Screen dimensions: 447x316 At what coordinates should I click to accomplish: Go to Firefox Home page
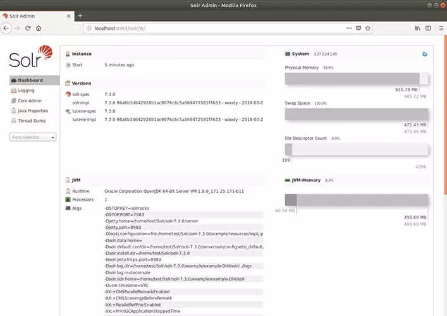coord(39,28)
